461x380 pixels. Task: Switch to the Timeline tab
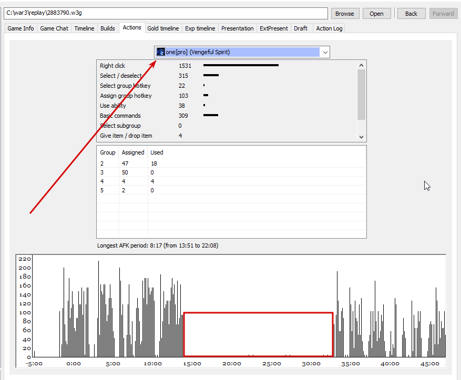85,28
